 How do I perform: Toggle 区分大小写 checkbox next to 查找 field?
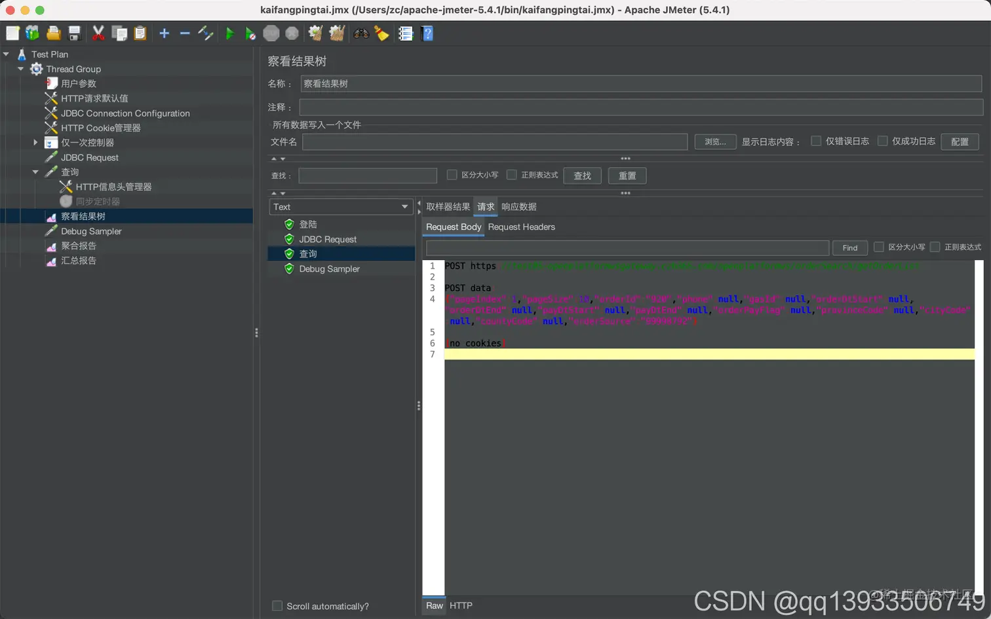452,175
